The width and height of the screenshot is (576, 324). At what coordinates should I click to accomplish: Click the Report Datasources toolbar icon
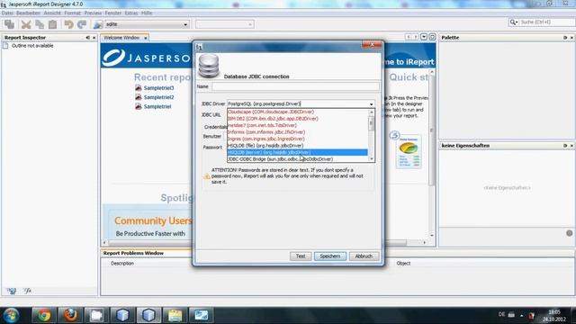pos(98,24)
